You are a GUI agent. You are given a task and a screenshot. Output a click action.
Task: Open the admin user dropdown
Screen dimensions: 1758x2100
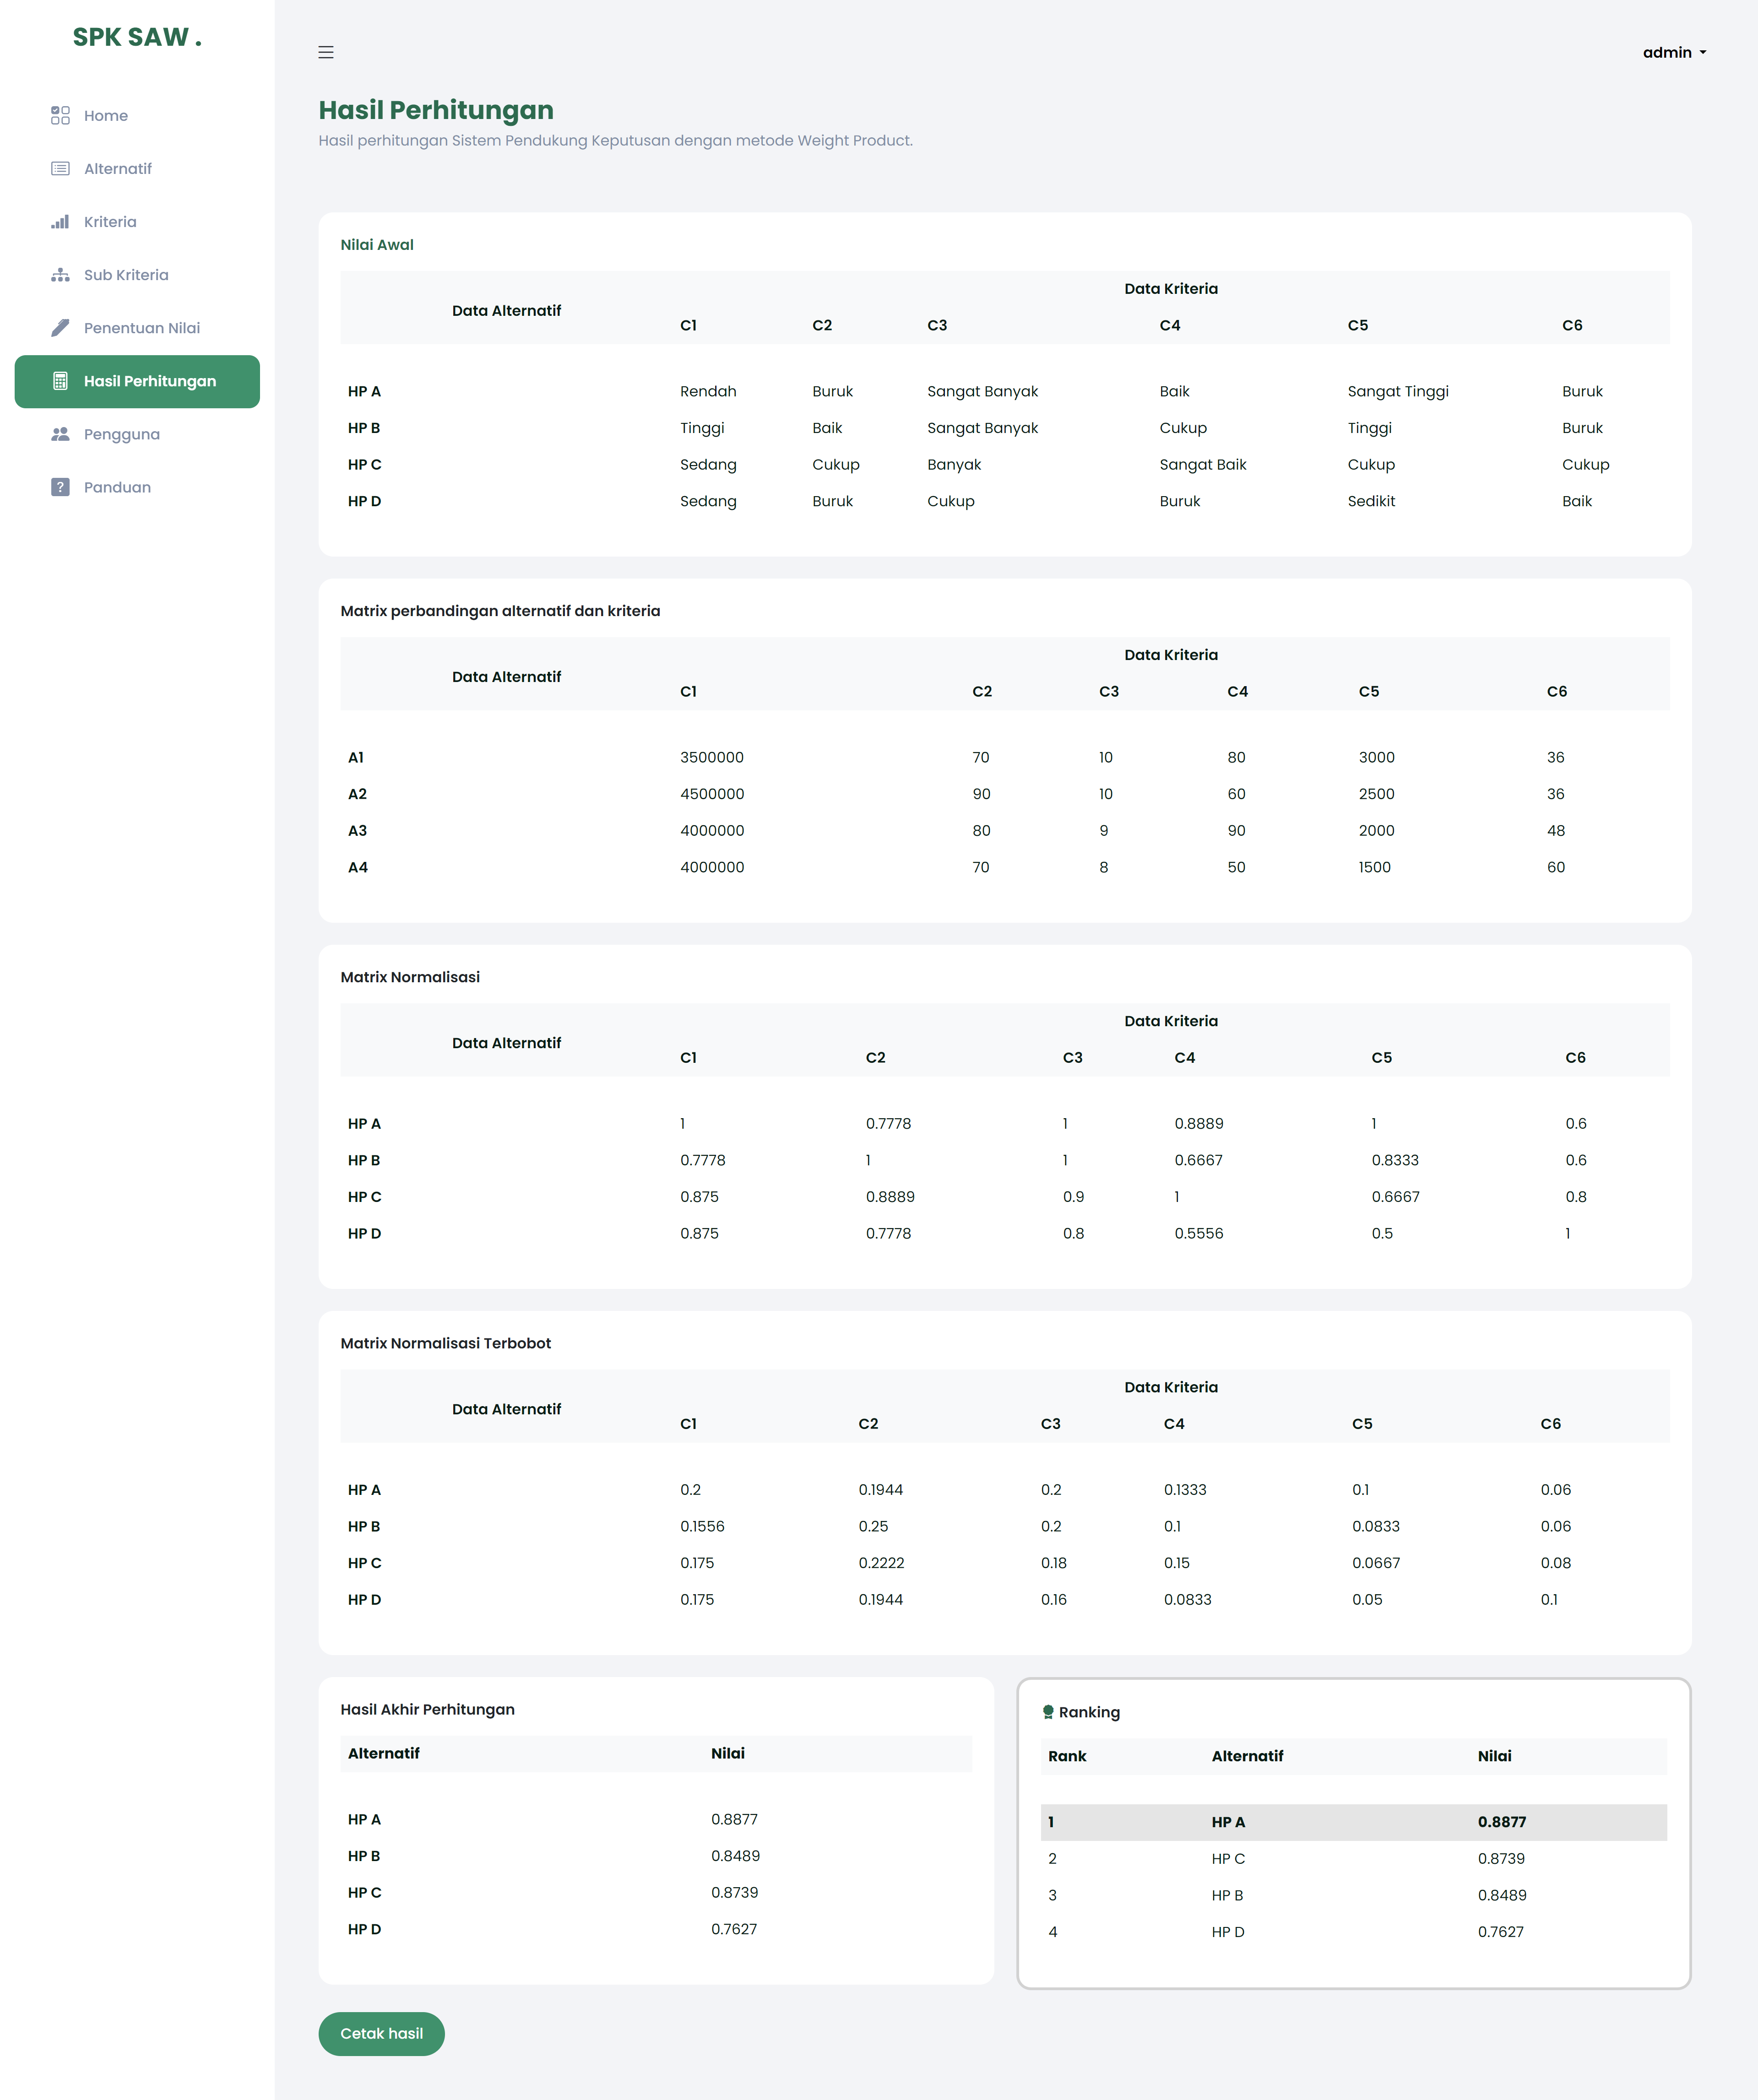click(x=1674, y=52)
